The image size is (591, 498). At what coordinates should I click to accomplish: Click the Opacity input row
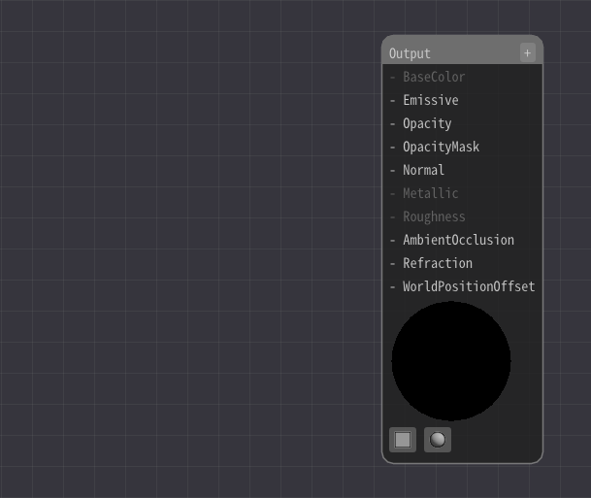[x=427, y=123]
